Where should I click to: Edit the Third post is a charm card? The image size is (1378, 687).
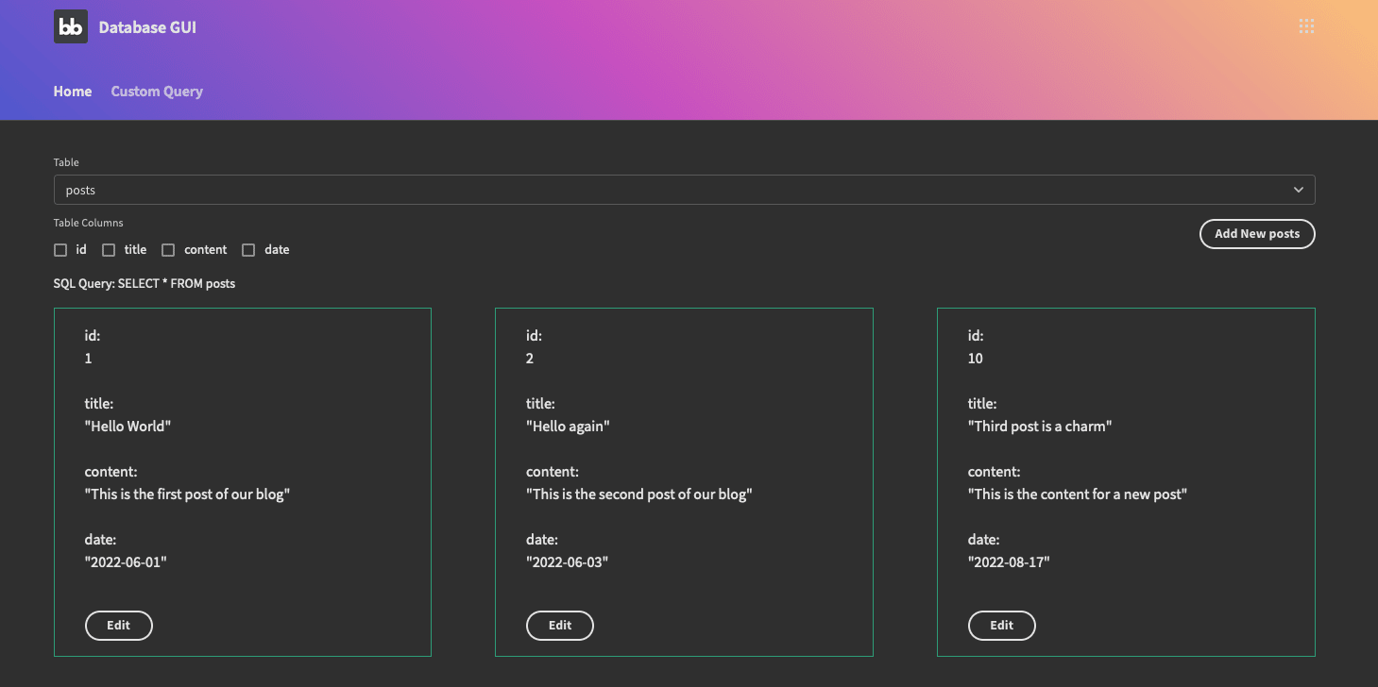click(1002, 626)
